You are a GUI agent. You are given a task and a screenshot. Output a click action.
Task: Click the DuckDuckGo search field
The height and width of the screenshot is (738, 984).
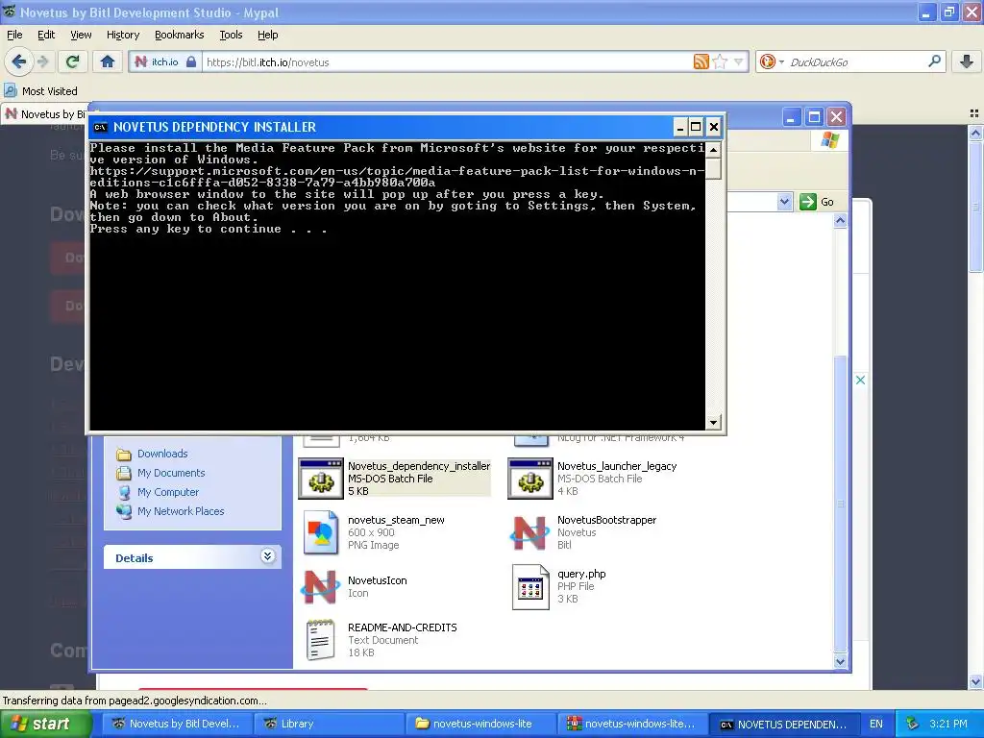(x=856, y=61)
